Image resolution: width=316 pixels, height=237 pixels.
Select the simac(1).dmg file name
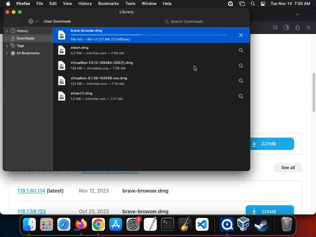pyautogui.click(x=81, y=93)
